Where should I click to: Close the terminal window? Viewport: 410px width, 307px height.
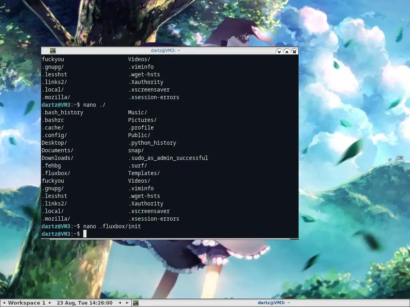(x=294, y=52)
